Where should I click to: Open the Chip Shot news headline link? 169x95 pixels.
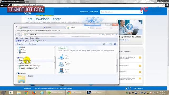pyautogui.click(x=53, y=88)
